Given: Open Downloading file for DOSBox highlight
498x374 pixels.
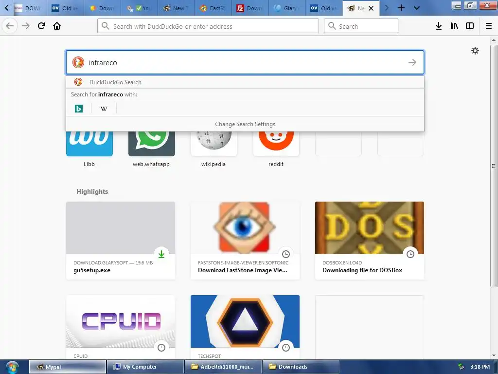Looking at the screenshot, I should point(370,241).
